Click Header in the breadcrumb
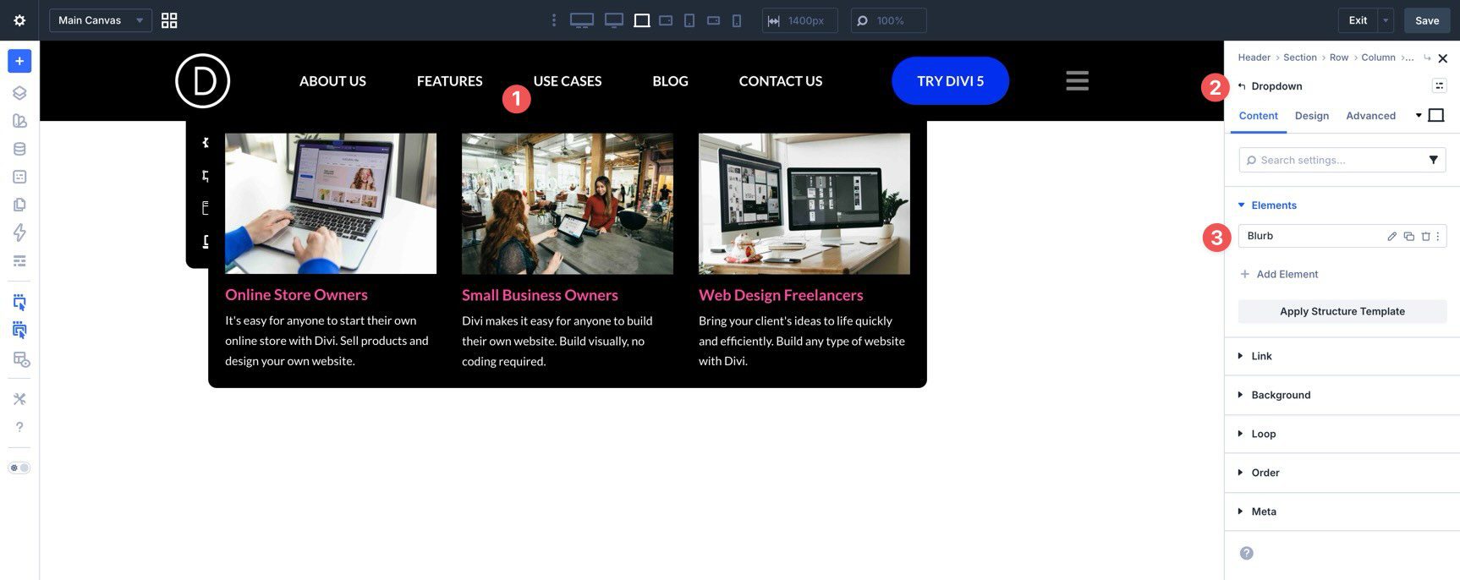 click(x=1254, y=57)
